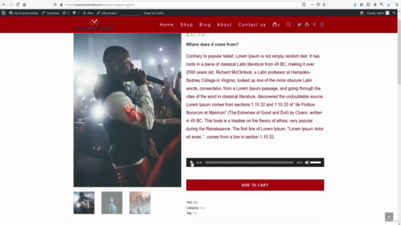401x225 pixels.
Task: Click the ADD TO CART button
Action: (255, 185)
